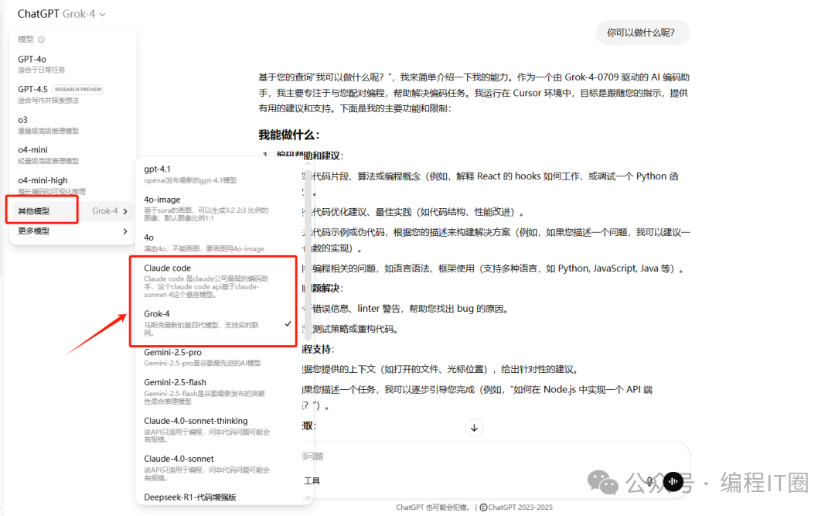
Task: Select the GPT-4.5 research preview model
Action: tap(72, 94)
